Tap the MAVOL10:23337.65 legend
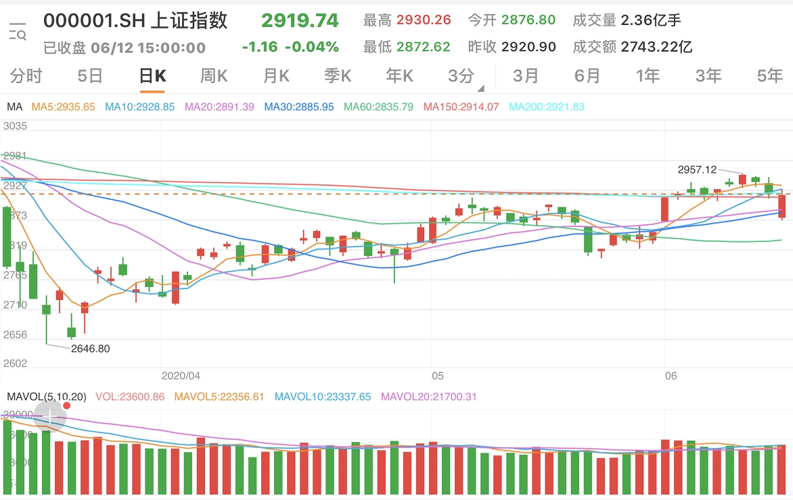 [x=323, y=397]
